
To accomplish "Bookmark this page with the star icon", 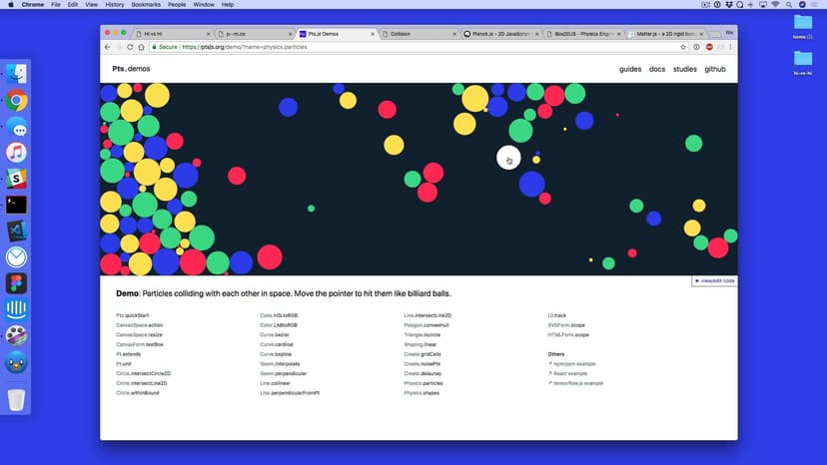I will point(683,47).
